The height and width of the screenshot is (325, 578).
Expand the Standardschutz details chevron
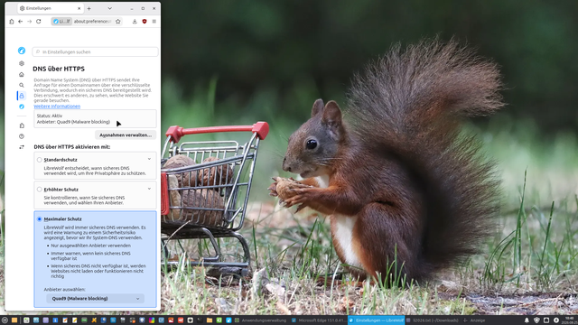[149, 159]
